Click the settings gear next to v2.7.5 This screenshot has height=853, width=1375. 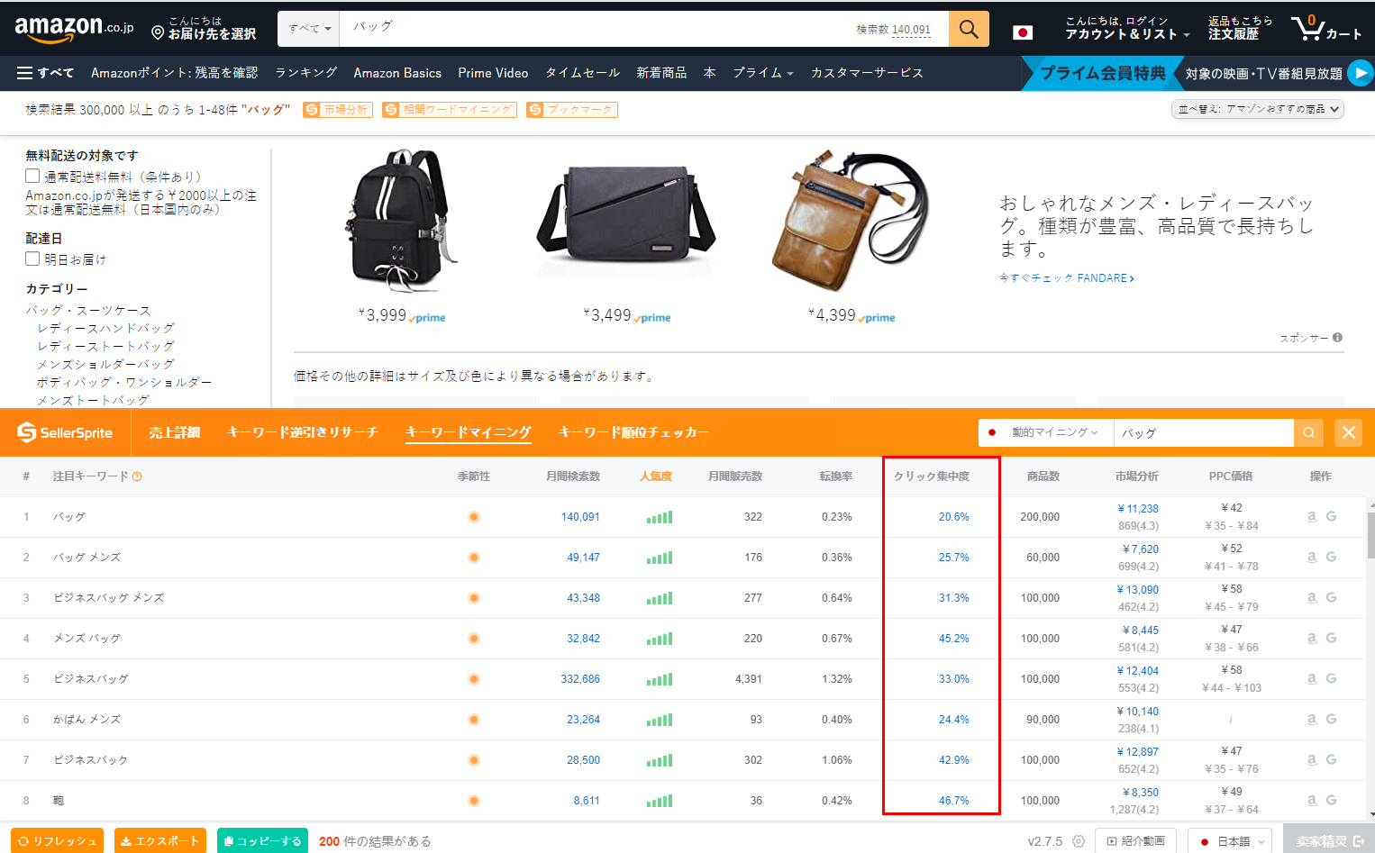click(1079, 841)
